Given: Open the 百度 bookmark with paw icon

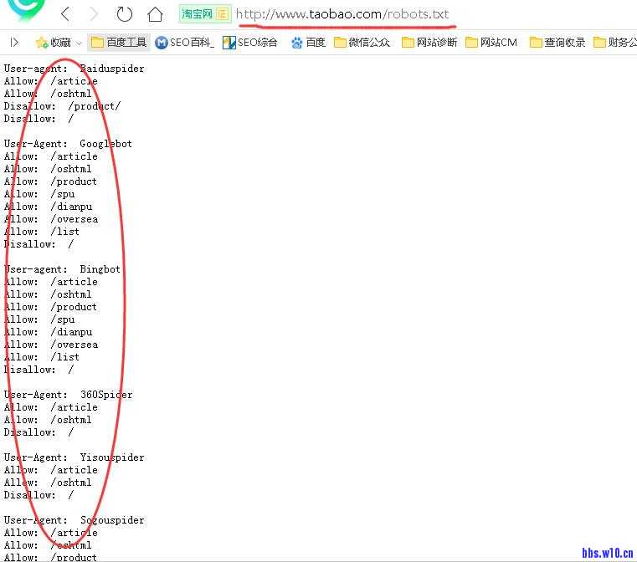Looking at the screenshot, I should [308, 42].
